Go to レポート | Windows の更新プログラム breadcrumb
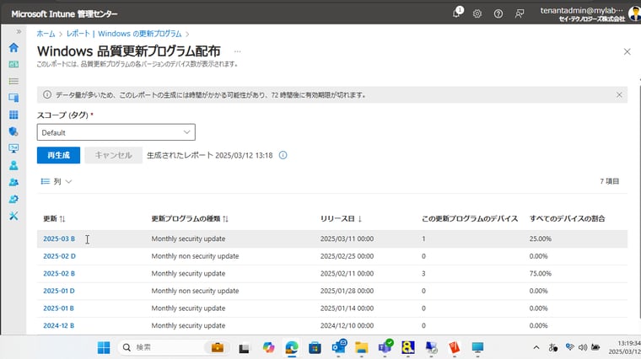 [x=124, y=34]
